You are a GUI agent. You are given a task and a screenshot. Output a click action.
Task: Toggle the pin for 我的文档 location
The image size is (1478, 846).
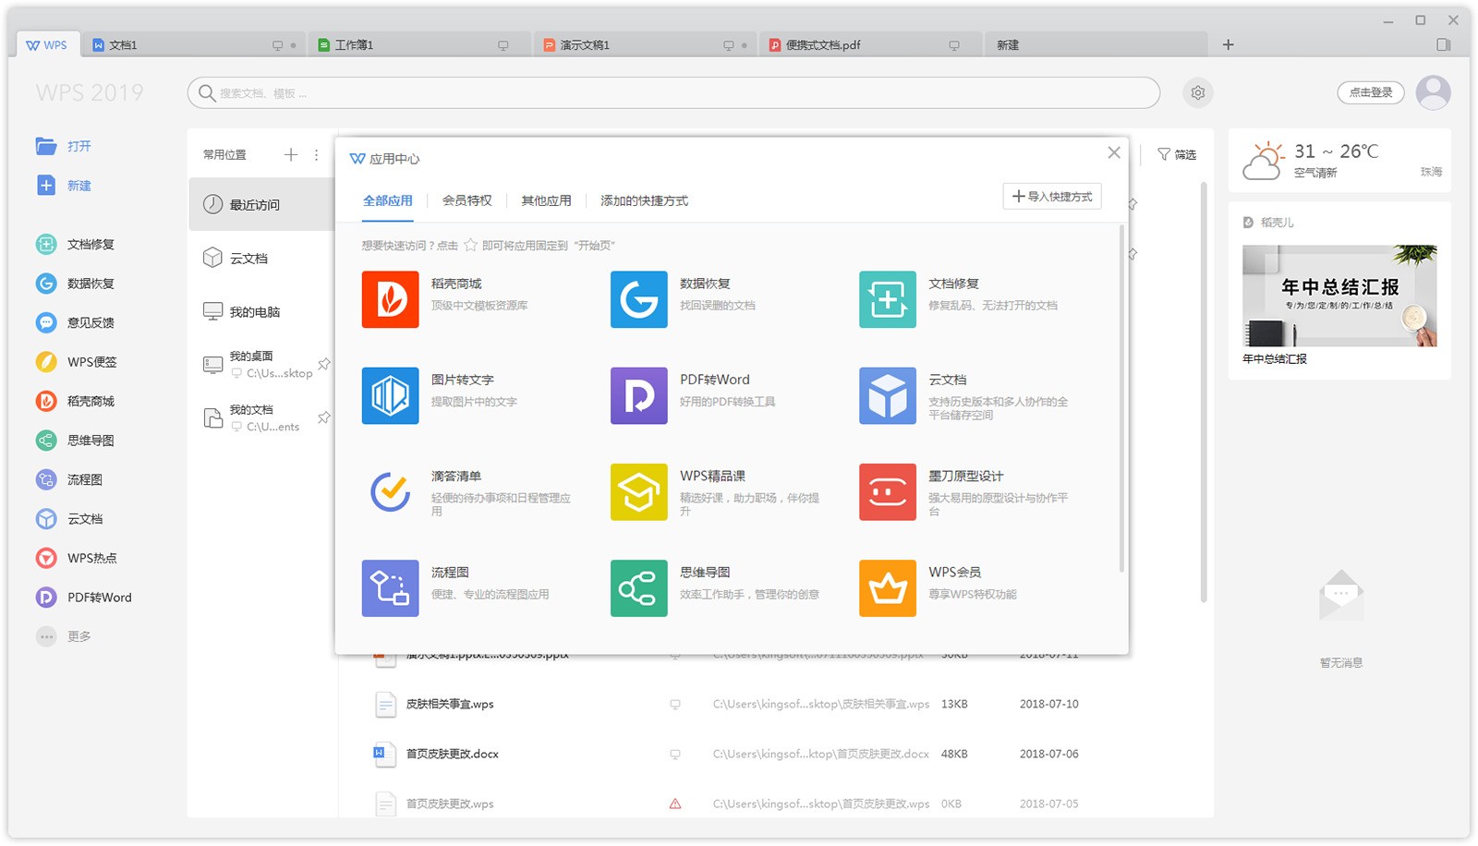click(x=324, y=417)
